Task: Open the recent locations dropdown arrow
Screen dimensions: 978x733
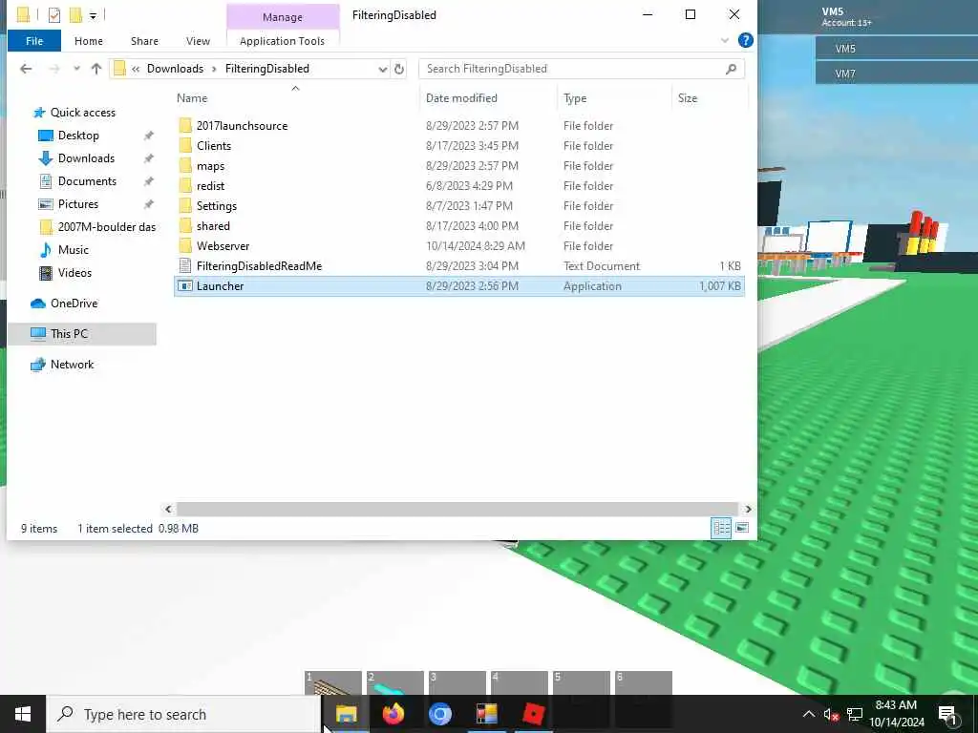Action: coord(76,69)
